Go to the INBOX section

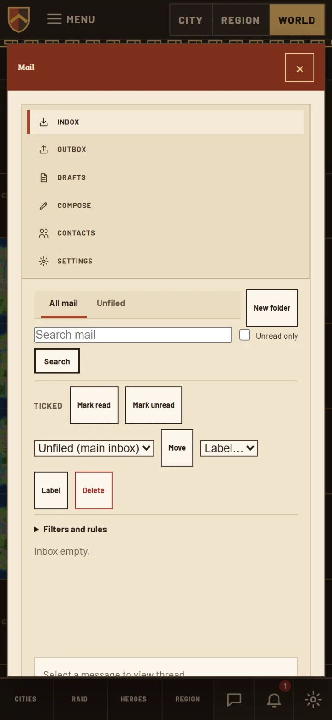click(x=166, y=122)
